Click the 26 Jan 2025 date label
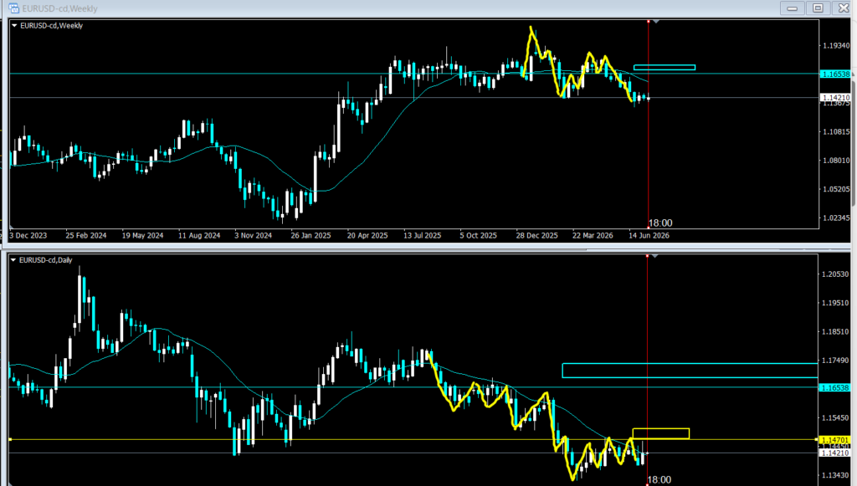This screenshot has height=486, width=857. click(x=311, y=235)
